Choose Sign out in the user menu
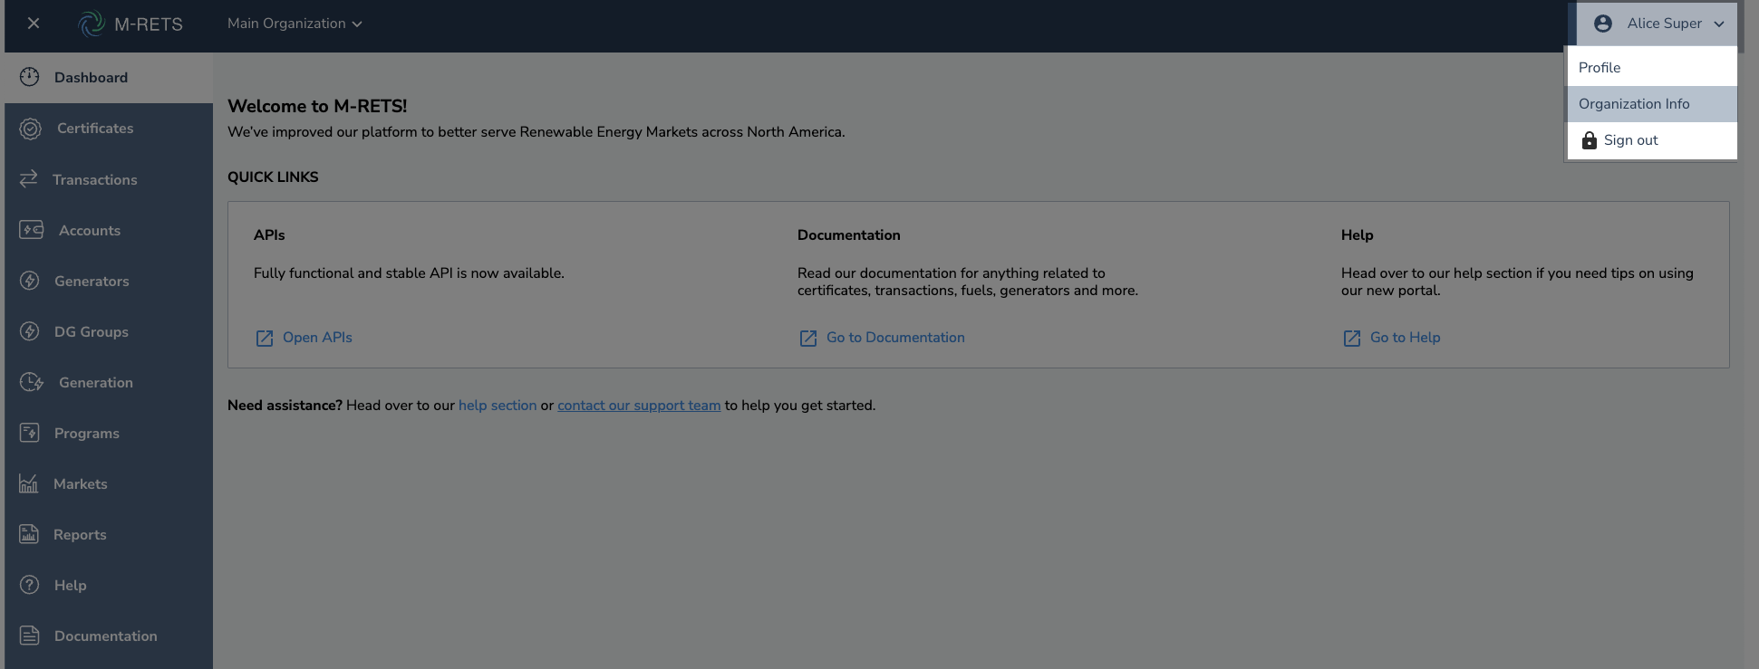1759x669 pixels. point(1652,140)
